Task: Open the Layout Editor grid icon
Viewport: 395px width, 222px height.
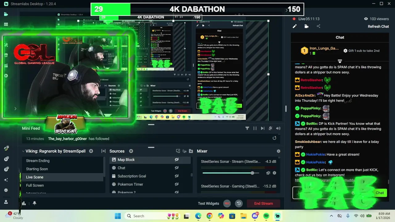Action: (x=6, y=24)
